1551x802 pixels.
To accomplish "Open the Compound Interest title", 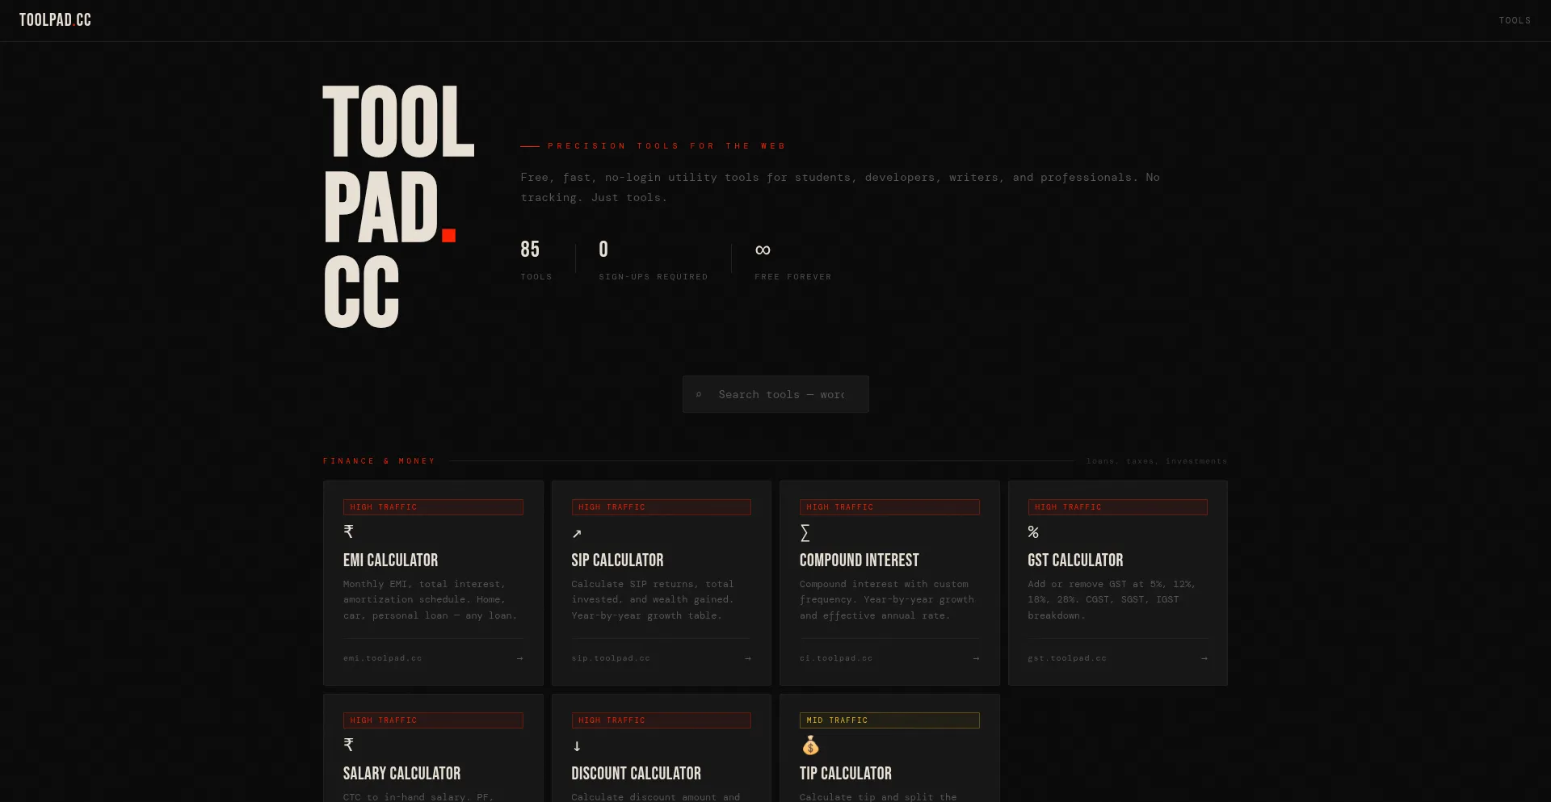I will (859, 560).
